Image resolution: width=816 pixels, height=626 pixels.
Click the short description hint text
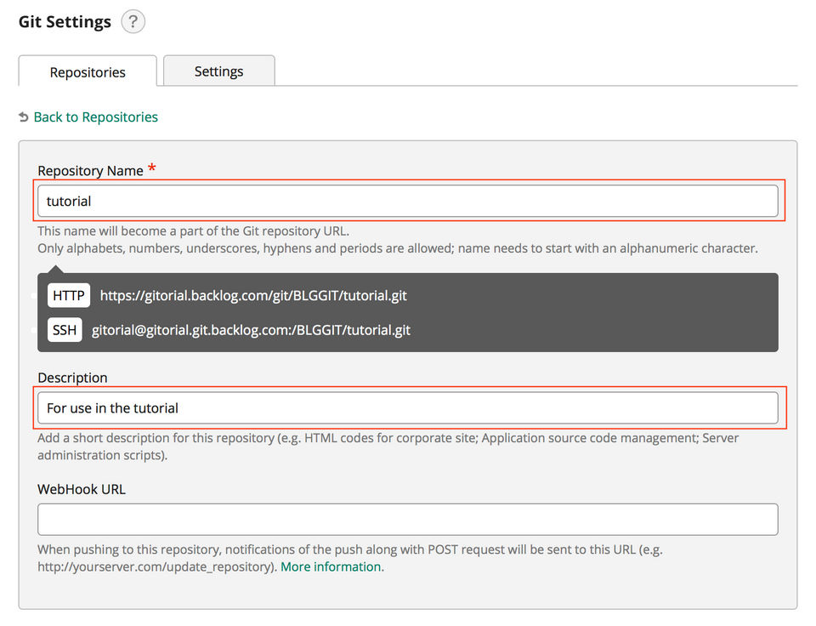(388, 439)
